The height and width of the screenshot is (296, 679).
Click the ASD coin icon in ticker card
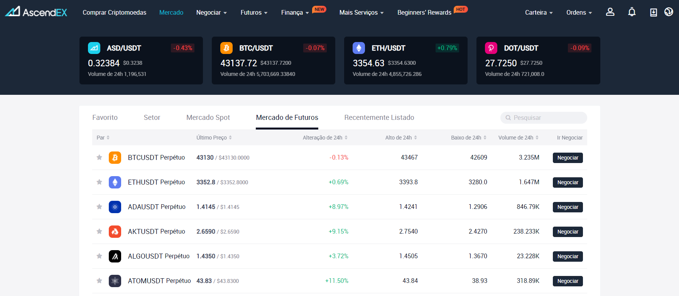pyautogui.click(x=94, y=48)
